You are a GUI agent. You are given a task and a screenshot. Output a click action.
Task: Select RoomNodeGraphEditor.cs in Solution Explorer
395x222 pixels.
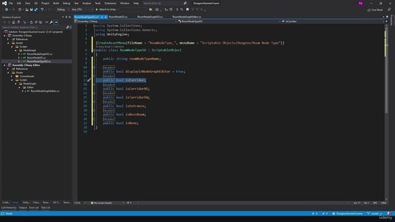45,91
